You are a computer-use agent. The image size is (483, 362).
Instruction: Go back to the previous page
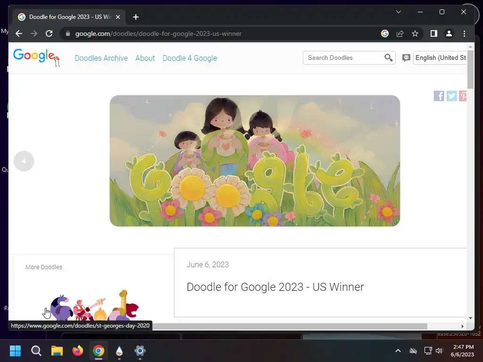coord(19,33)
